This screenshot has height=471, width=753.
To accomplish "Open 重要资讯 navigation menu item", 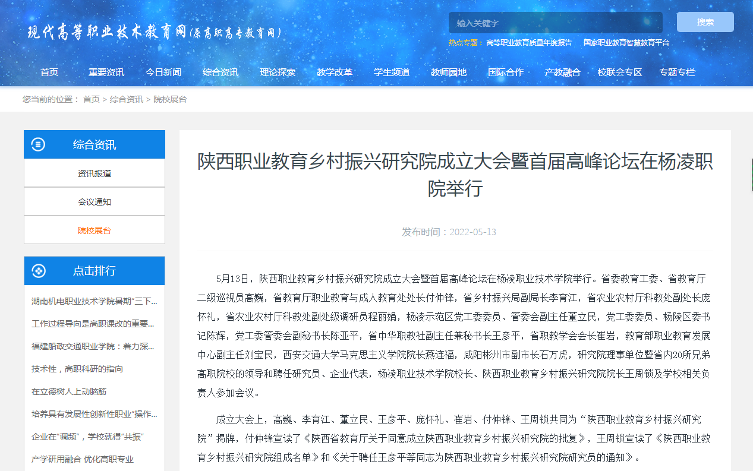I will pos(106,72).
